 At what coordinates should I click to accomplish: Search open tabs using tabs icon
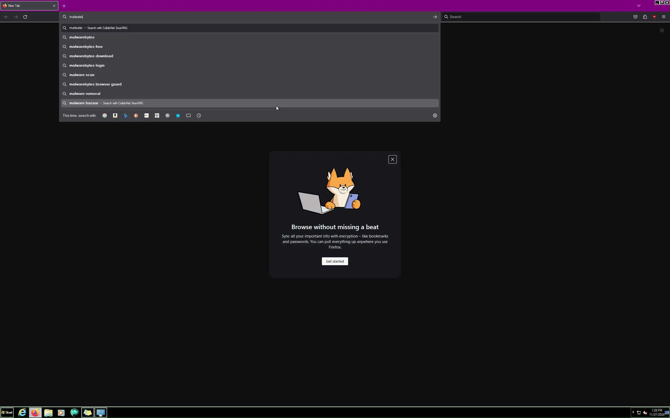(x=188, y=115)
